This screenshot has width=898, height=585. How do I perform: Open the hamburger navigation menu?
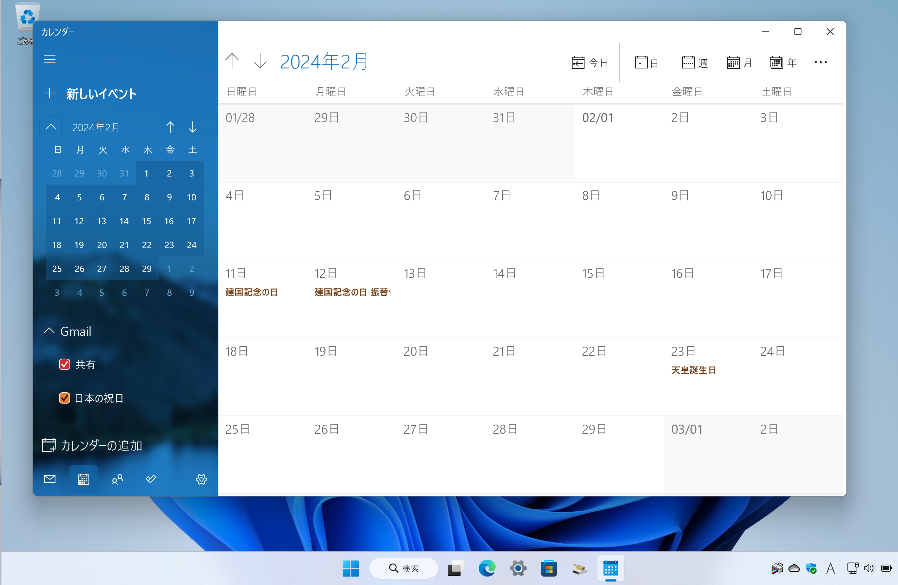pos(50,59)
